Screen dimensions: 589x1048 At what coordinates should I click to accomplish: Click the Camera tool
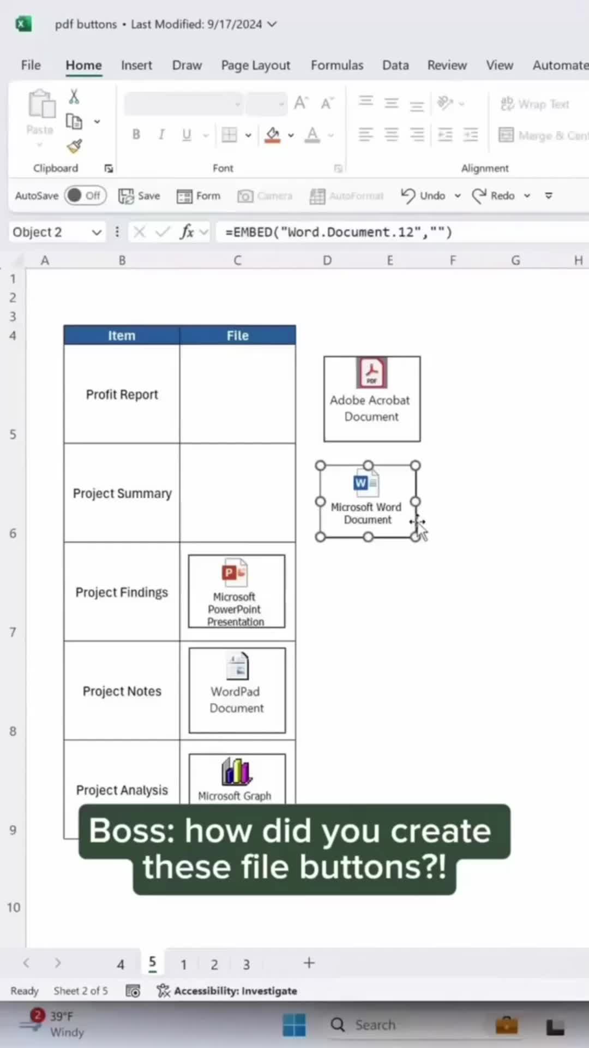click(x=265, y=196)
